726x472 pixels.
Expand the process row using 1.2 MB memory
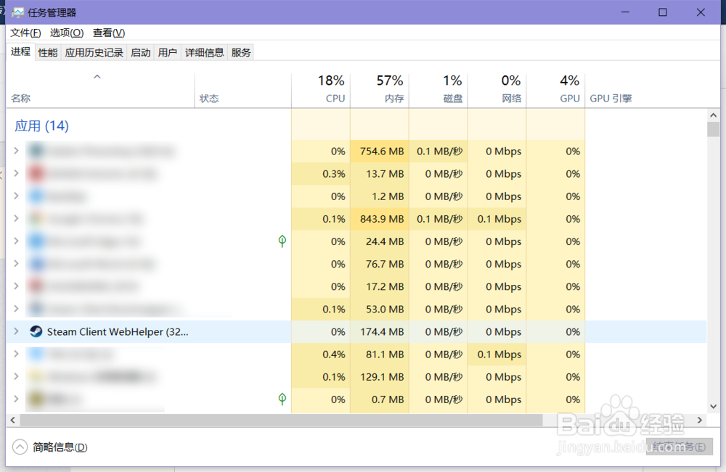click(x=16, y=196)
